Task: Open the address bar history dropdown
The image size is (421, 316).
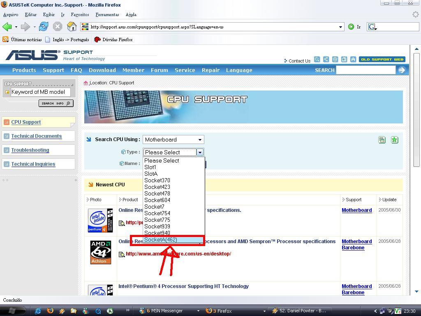Action: (340, 27)
